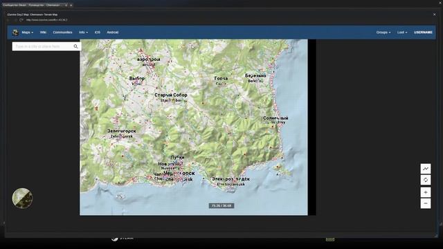Zoom in with the plus button
The image size is (443, 249).
pos(426,192)
